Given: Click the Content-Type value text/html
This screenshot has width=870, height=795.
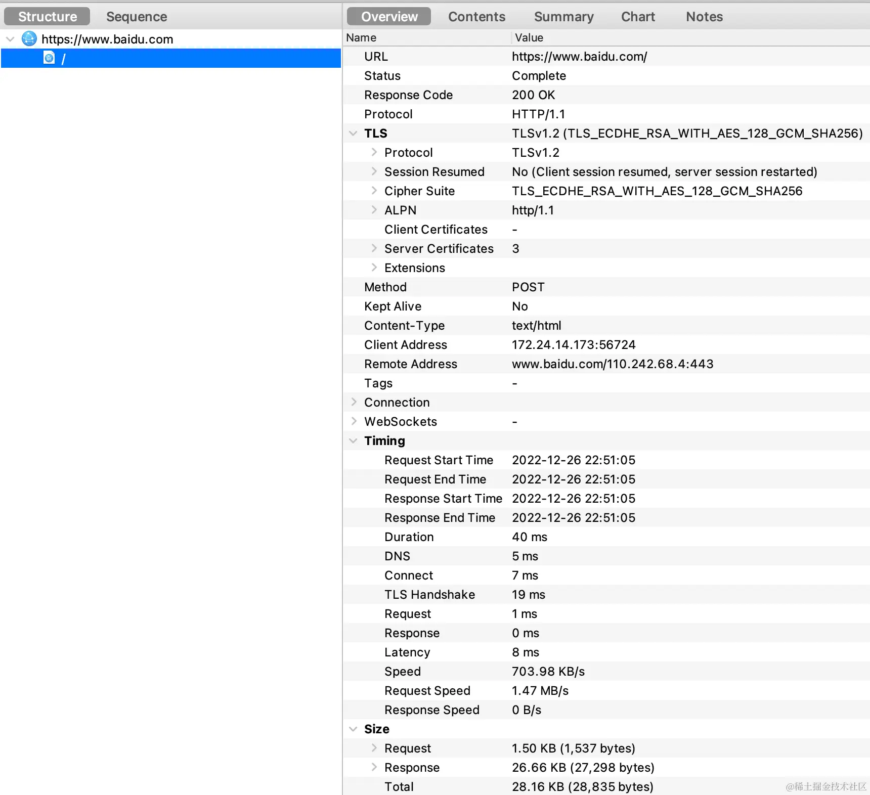Looking at the screenshot, I should coord(536,326).
